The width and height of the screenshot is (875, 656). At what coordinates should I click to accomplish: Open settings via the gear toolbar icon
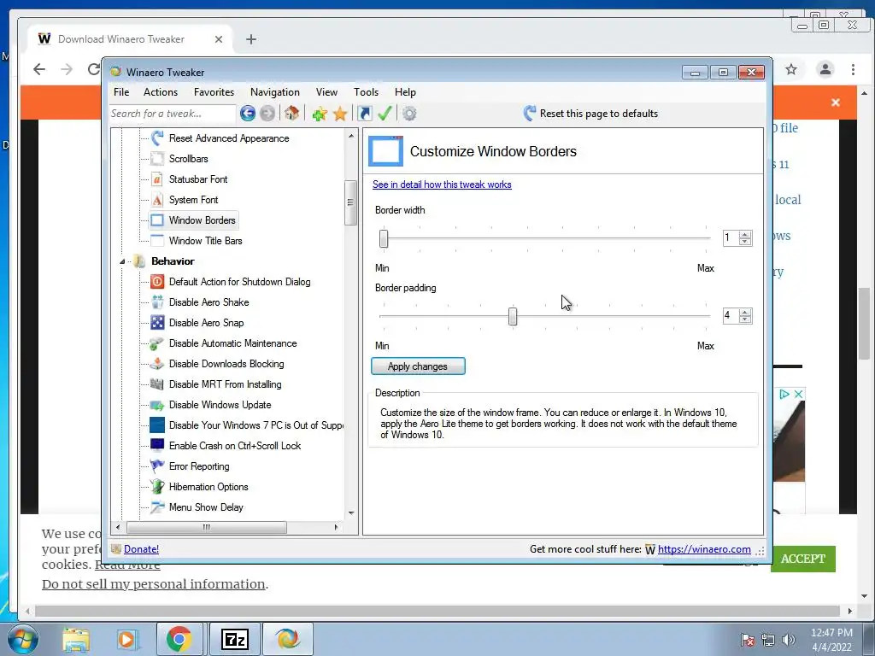point(409,114)
